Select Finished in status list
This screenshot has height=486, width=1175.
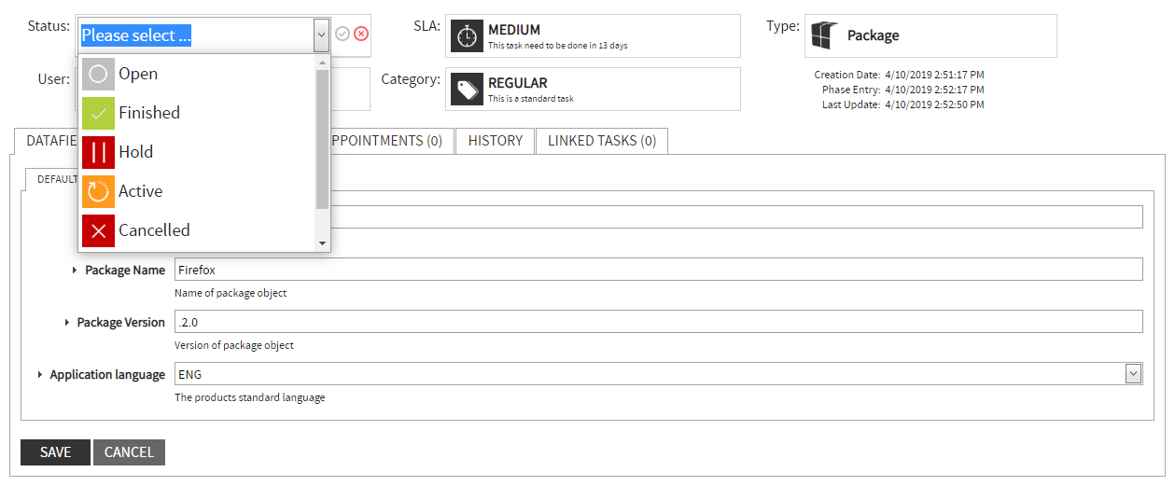tap(198, 113)
